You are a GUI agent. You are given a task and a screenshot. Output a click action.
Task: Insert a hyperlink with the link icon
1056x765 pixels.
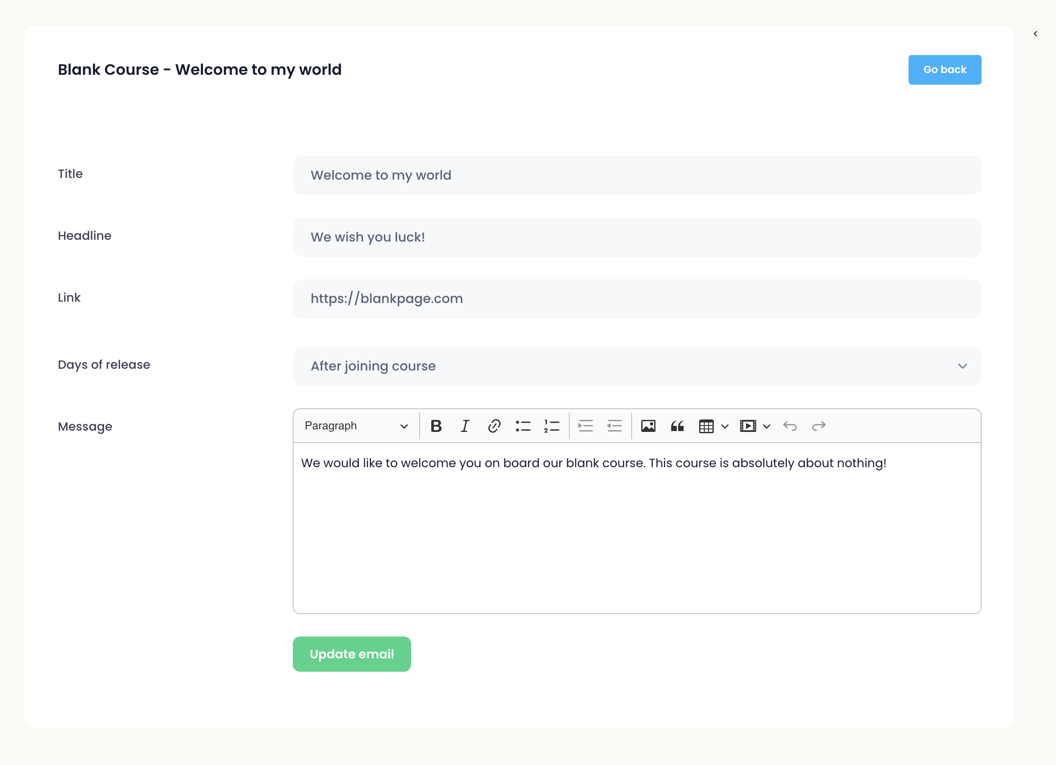click(x=494, y=426)
